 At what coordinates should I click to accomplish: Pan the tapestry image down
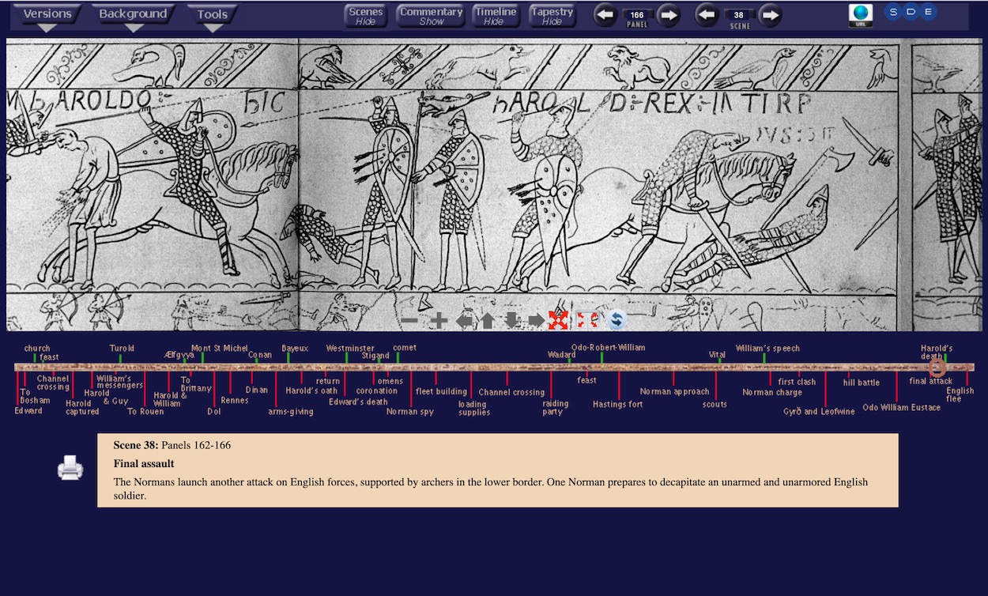pyautogui.click(x=512, y=320)
